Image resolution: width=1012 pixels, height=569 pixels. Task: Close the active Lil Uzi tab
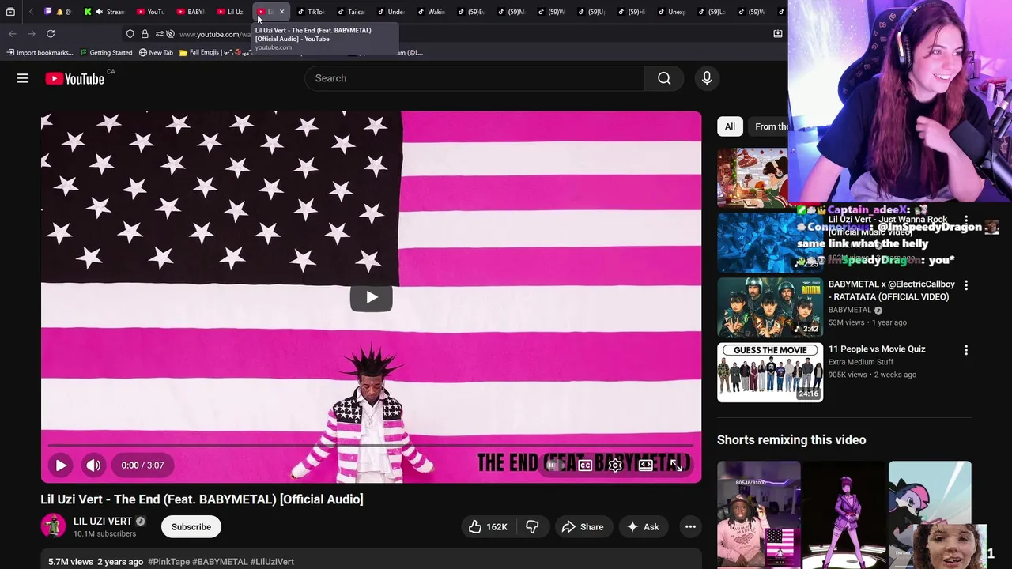point(281,12)
